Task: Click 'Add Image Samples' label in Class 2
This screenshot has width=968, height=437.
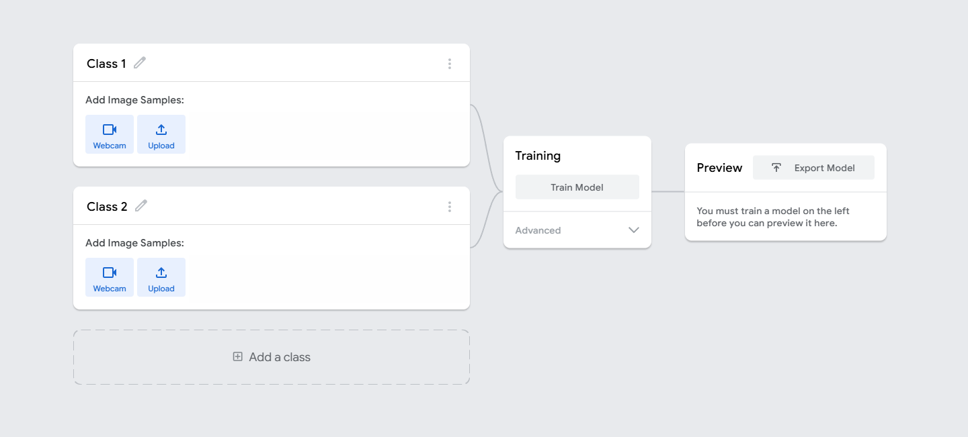Action: [134, 243]
